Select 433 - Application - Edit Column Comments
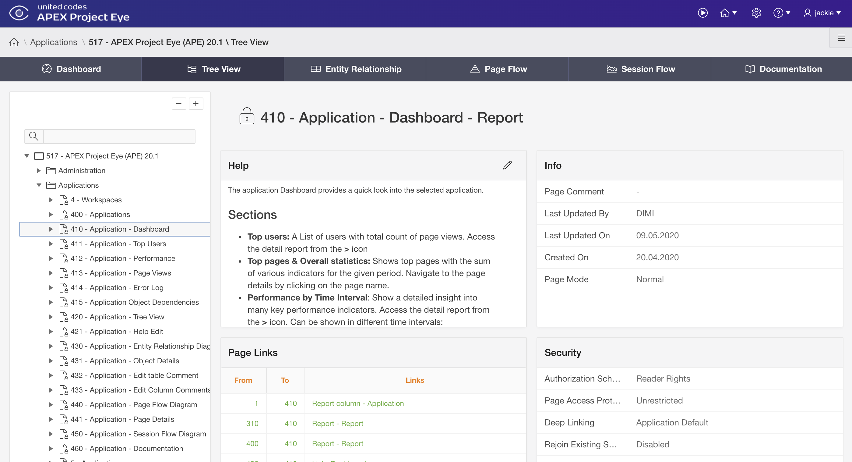This screenshot has width=852, height=462. [140, 390]
